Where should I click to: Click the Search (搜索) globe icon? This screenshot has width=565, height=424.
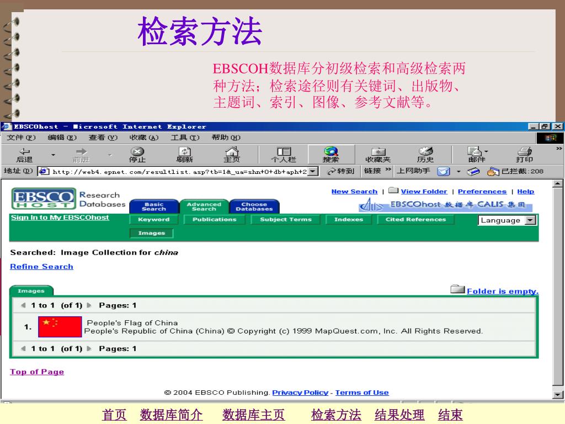pos(331,151)
